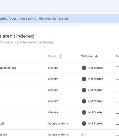
Task: Select the Not Started text in the canonical tag row
Action: (x=96, y=68)
